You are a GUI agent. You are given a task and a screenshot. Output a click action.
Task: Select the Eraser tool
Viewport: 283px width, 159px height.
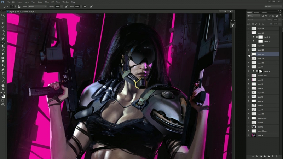pyautogui.click(x=3, y=54)
